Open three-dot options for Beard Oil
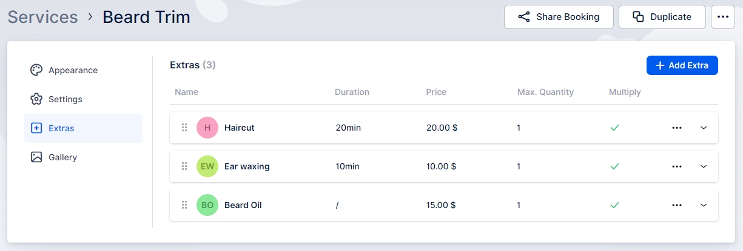 tap(677, 205)
